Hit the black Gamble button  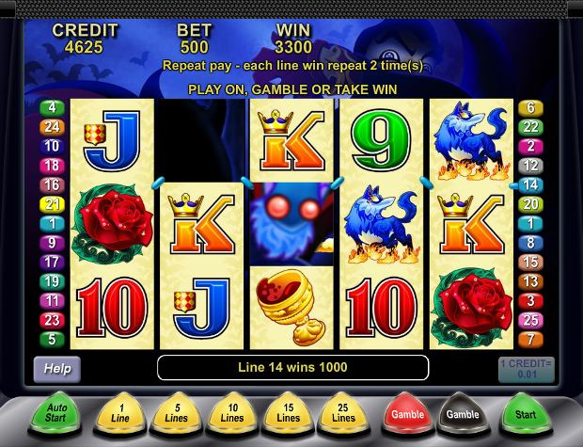[463, 413]
